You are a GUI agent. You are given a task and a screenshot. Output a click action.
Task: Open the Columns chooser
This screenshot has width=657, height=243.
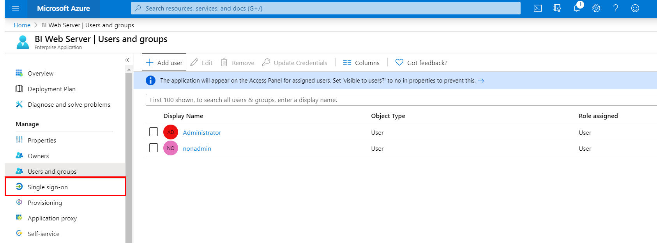click(x=361, y=63)
